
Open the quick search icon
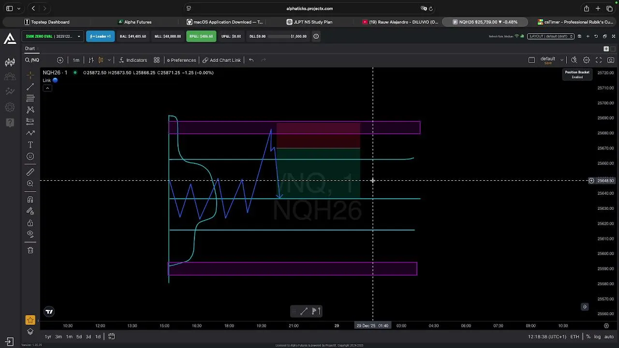[574, 60]
